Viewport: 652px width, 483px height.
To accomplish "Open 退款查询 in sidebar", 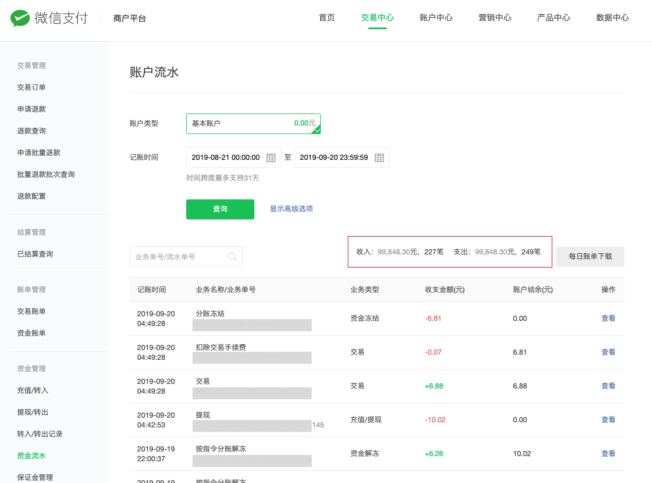I will 31,131.
